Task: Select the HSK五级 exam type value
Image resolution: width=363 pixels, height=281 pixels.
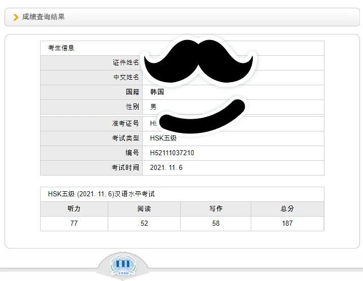Action: [x=163, y=138]
